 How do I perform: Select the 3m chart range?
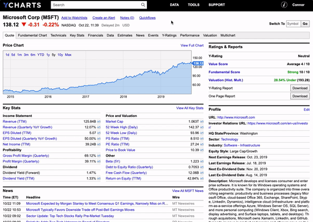click(x=26, y=55)
